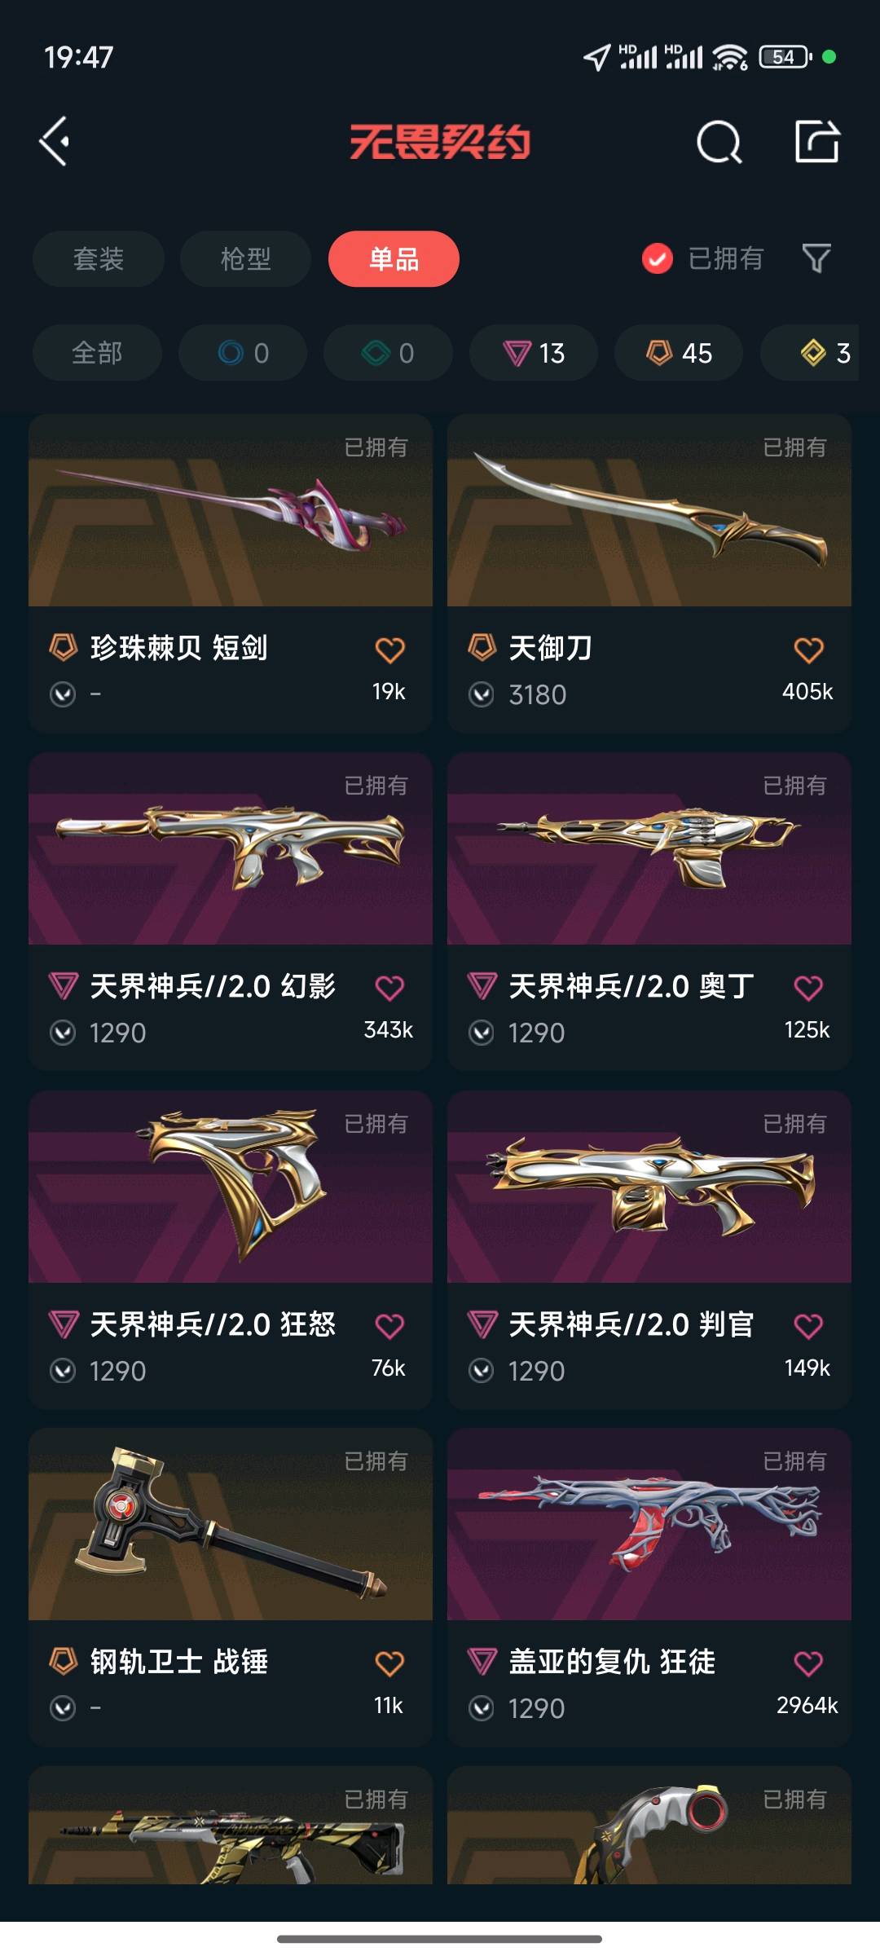Open the filter funnel icon
Screen dimensions: 880x1956
click(816, 258)
